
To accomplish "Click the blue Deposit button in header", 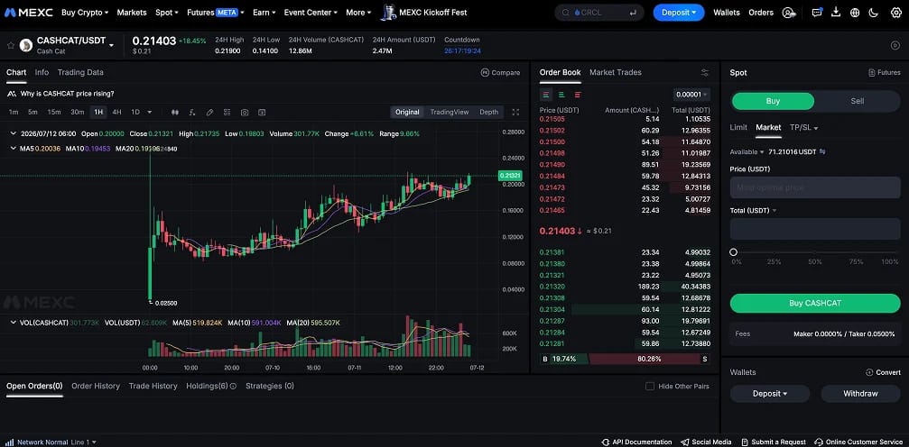I will [679, 12].
